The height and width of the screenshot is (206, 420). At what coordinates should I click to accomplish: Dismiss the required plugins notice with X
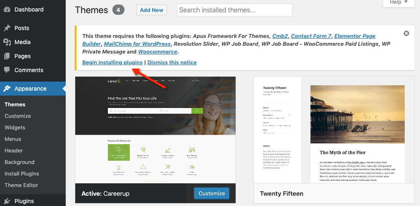coord(406,33)
